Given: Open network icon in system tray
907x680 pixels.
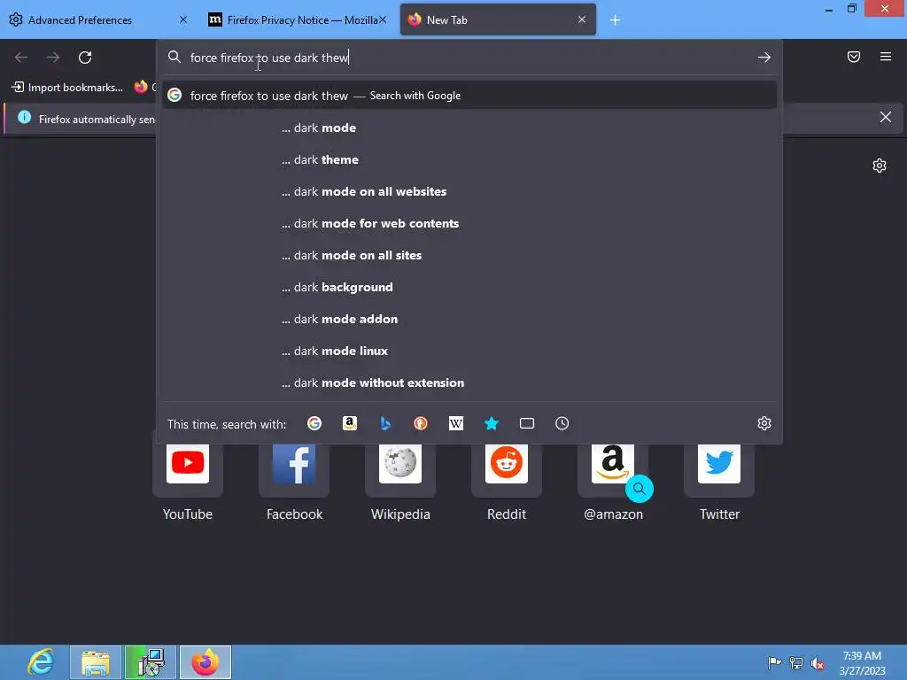Looking at the screenshot, I should tap(796, 662).
